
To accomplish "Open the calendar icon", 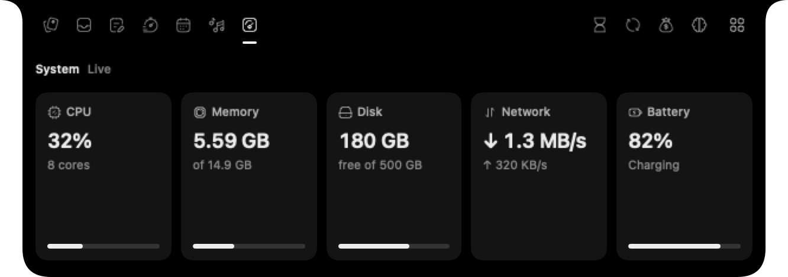I will coord(183,25).
